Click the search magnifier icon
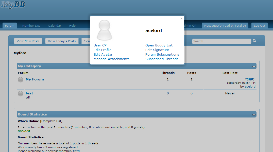The image size is (273, 152). tap(255, 41)
